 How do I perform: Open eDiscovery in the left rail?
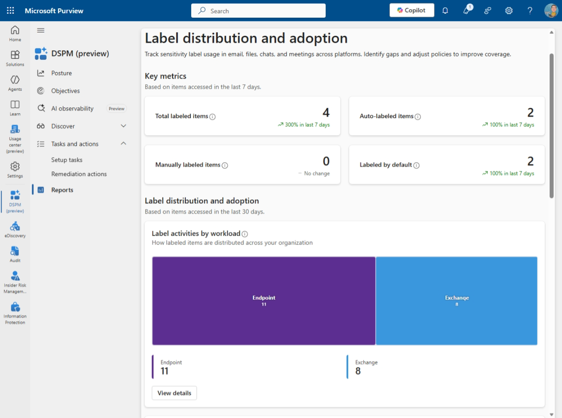[x=15, y=229]
